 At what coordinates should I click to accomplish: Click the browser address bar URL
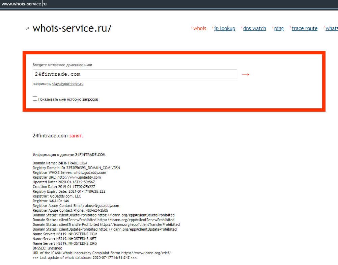coord(24,4)
